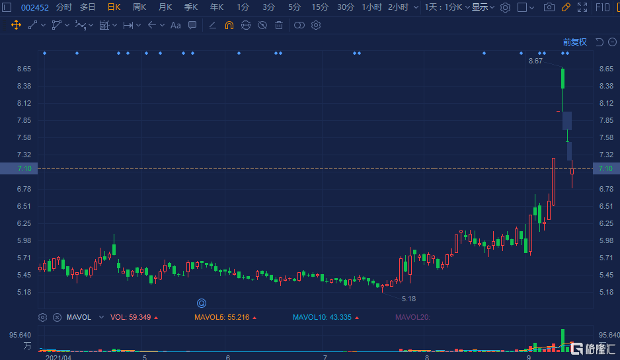Expand wave tool options arrow
This screenshot has width=620, height=360.
[91, 25]
